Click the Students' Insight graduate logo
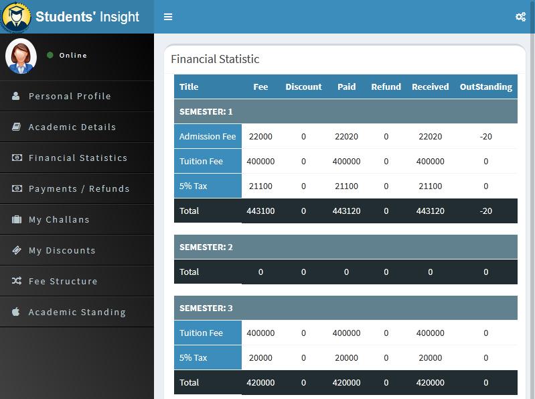535x399 pixels. click(15, 16)
